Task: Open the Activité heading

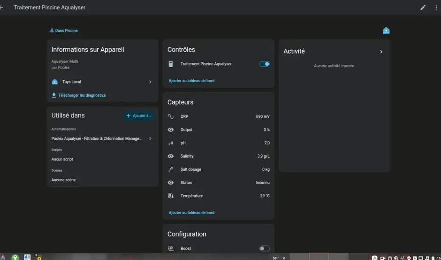Action: pyautogui.click(x=294, y=51)
